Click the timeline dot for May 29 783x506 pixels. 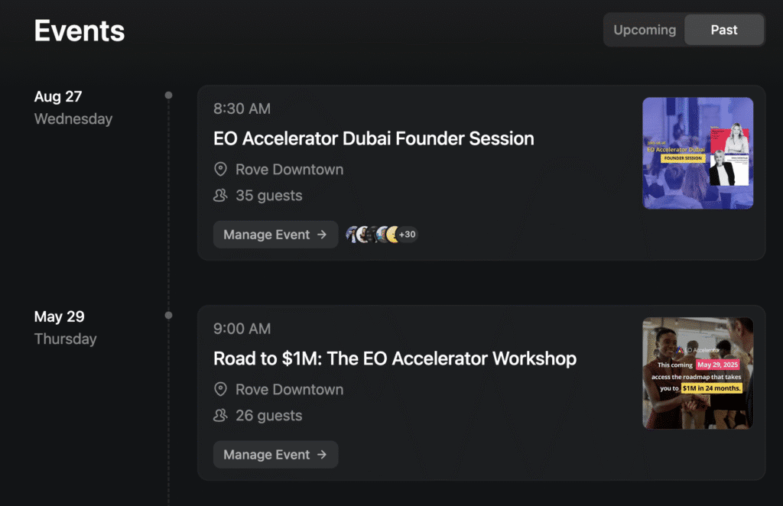tap(168, 315)
